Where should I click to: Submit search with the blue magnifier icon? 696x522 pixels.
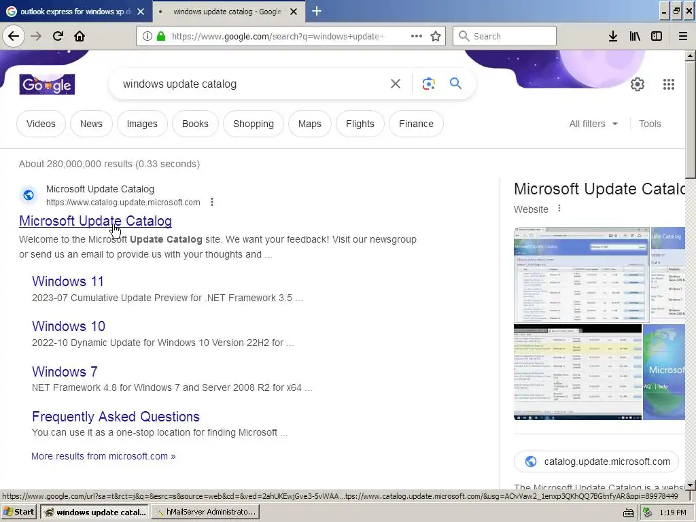coord(455,84)
